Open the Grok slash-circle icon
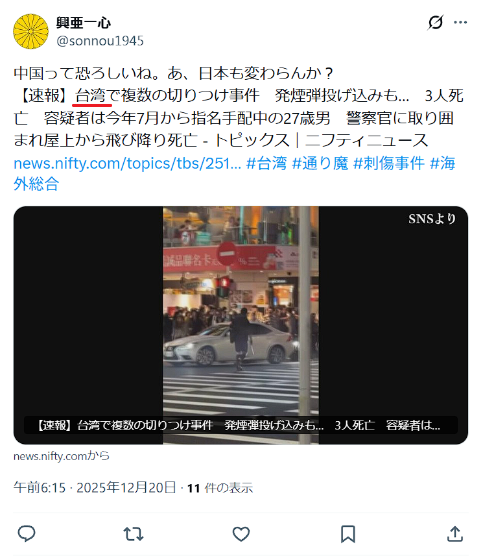The height and width of the screenshot is (558, 483). pyautogui.click(x=435, y=23)
